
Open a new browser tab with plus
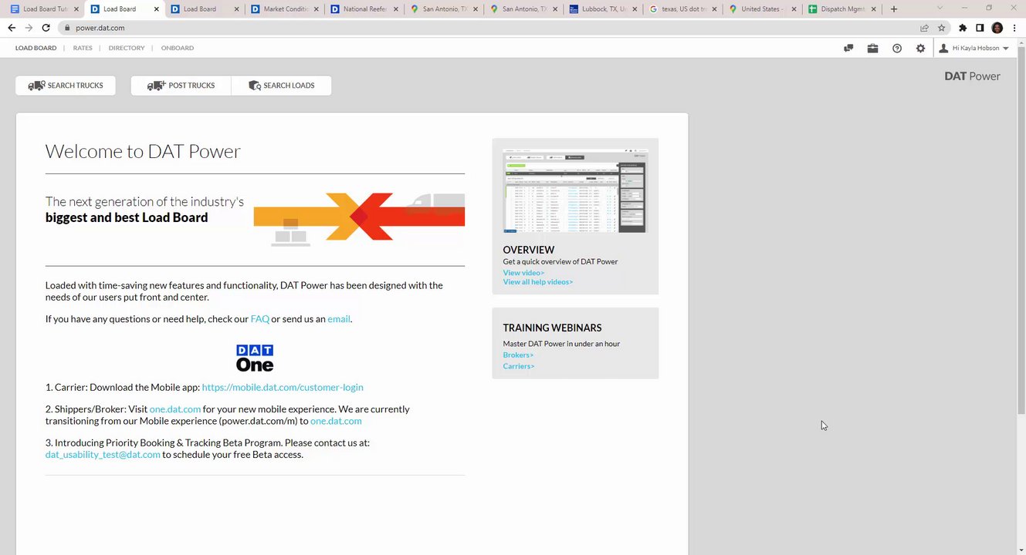tap(894, 9)
